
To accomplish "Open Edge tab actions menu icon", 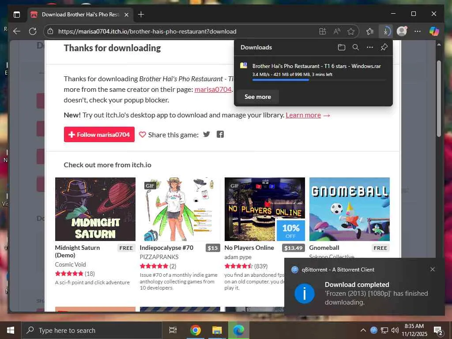I will (x=17, y=15).
